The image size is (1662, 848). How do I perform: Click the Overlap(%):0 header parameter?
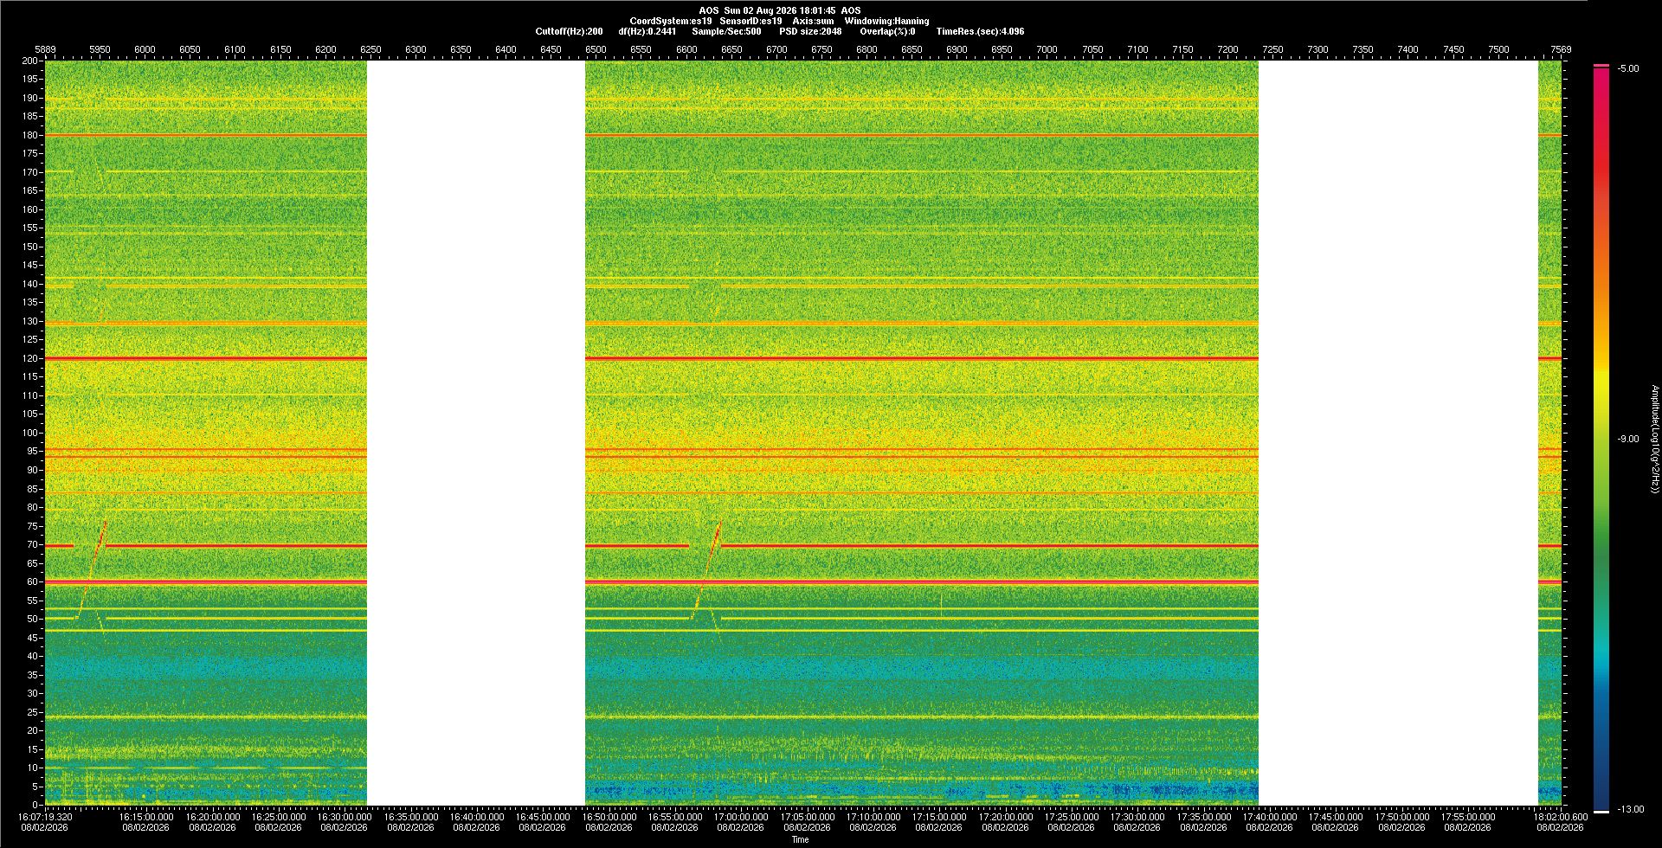(887, 31)
